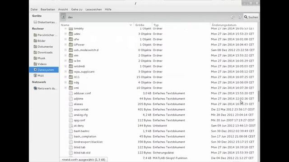The height and width of the screenshot is (162, 289).
Task: Select the at.deny file icon
Action: (x=71, y=126)
